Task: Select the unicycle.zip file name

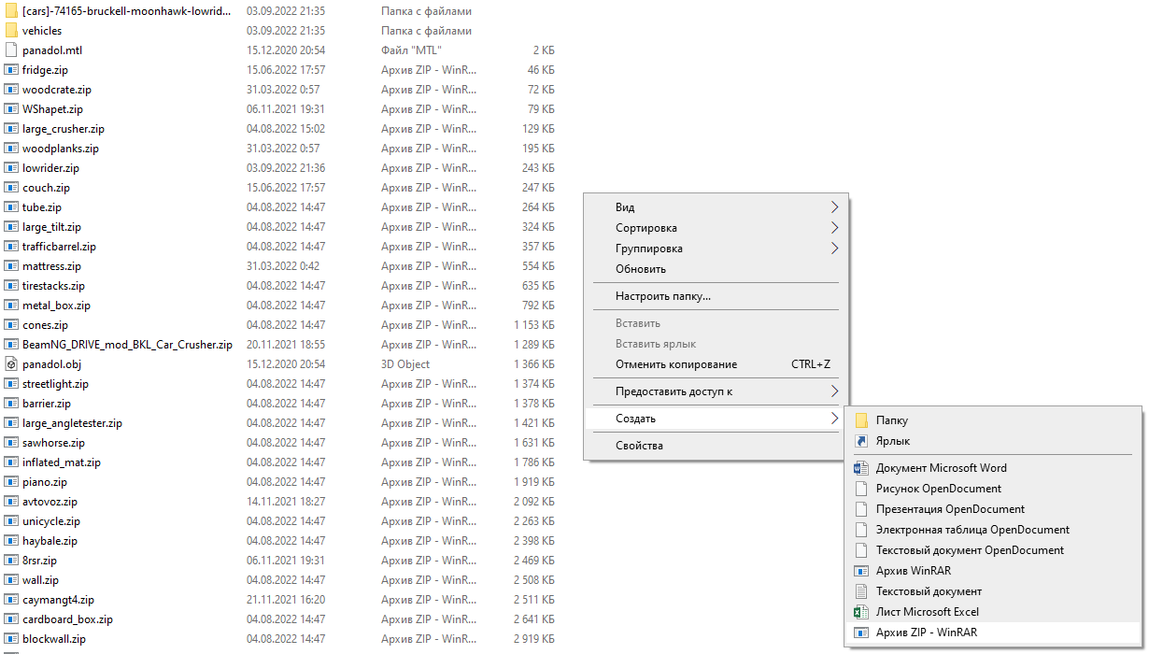Action: [51, 521]
